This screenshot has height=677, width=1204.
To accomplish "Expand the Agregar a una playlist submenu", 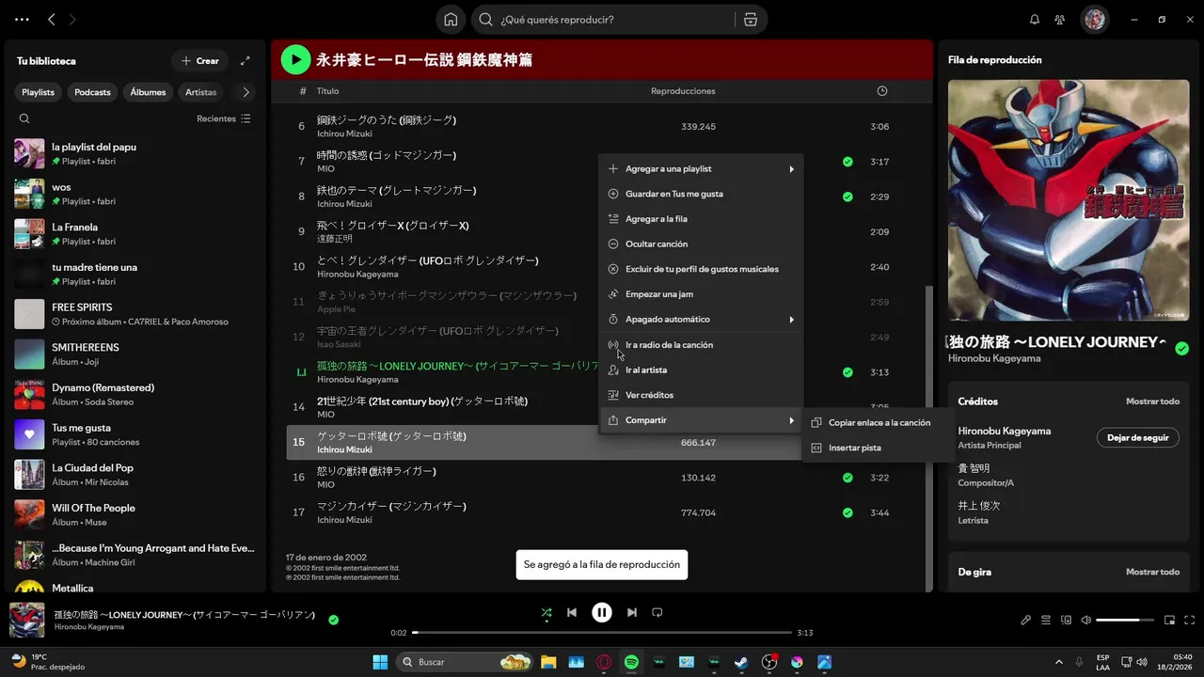I will 702,169.
